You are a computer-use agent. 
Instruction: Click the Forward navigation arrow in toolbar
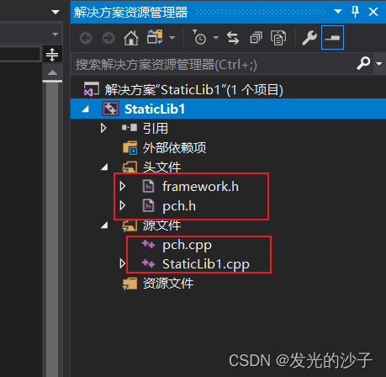[108, 38]
